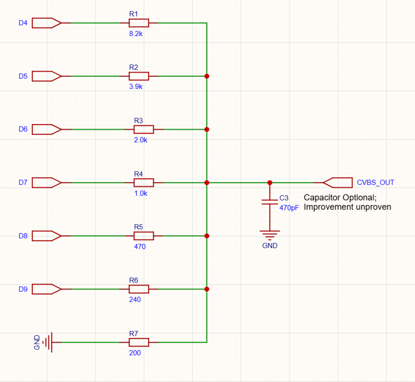Select capacitor C3 symbol plates
The width and height of the screenshot is (415, 382).
pos(270,202)
